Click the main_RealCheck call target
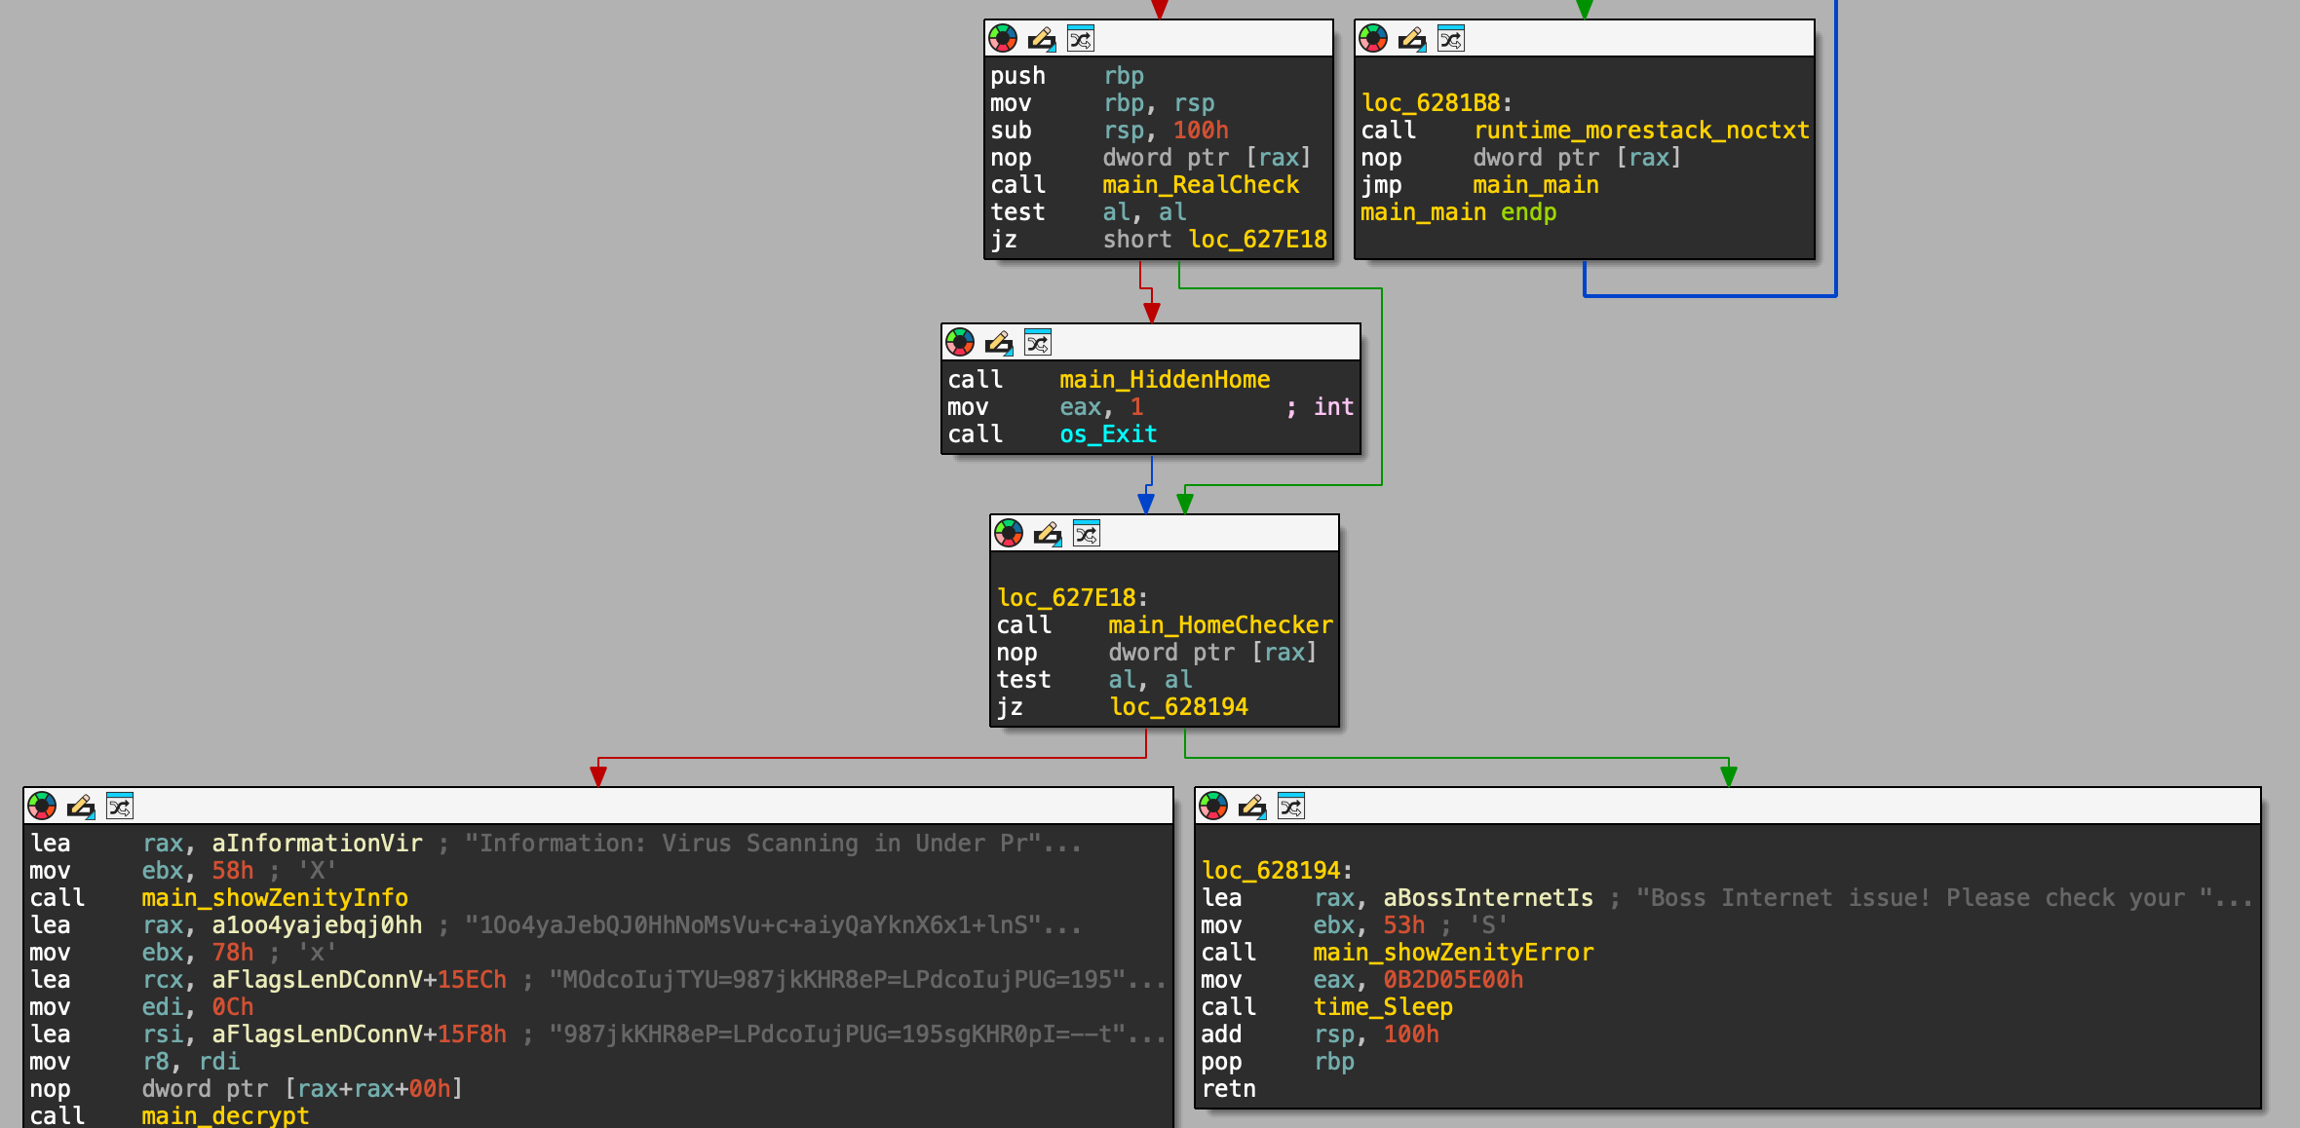Image resolution: width=2300 pixels, height=1128 pixels. [x=1200, y=185]
